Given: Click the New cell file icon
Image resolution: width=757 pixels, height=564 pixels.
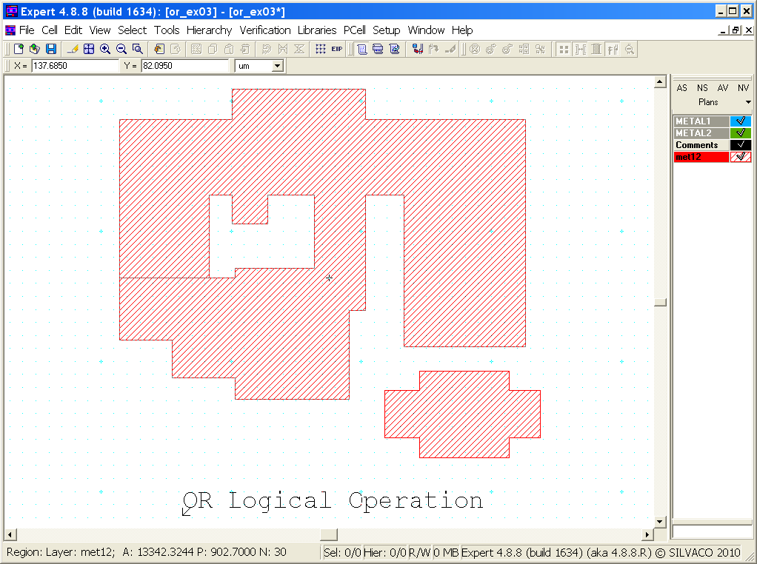Looking at the screenshot, I should click(19, 49).
